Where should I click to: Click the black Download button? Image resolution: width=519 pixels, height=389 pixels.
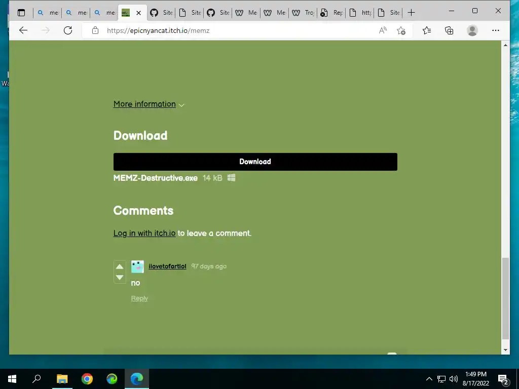(255, 162)
